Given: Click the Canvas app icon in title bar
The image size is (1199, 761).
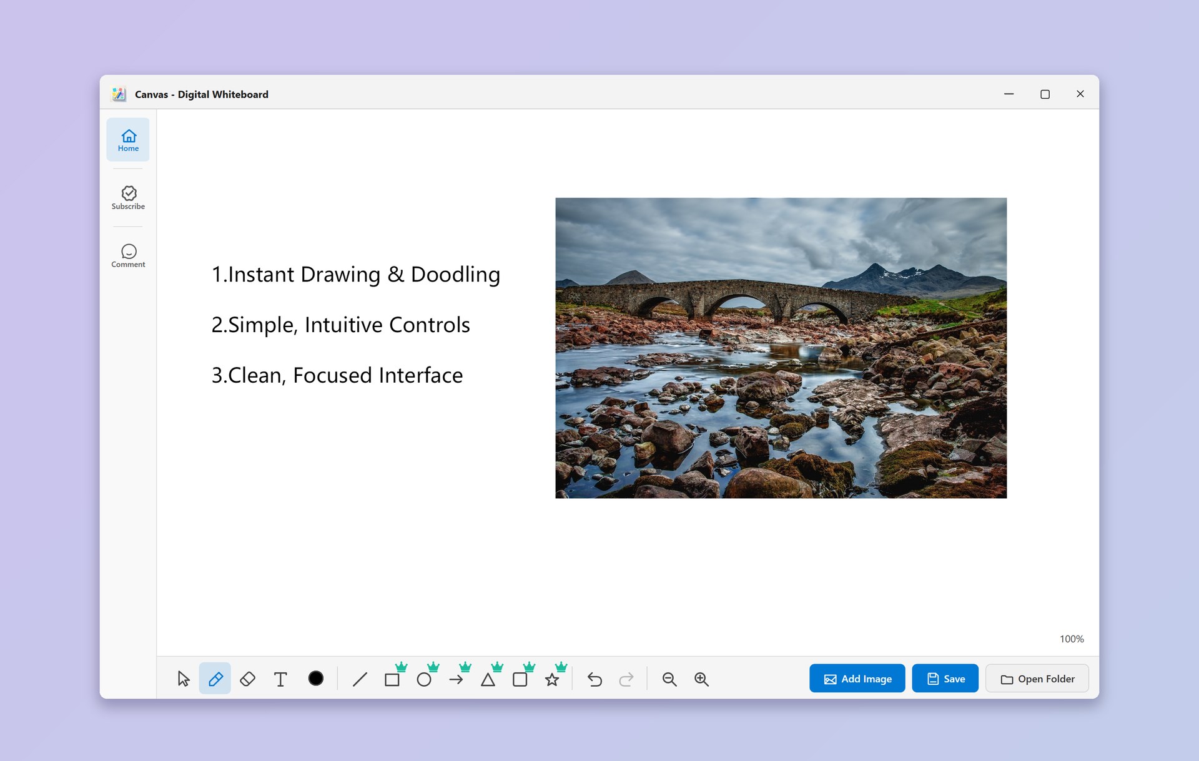Looking at the screenshot, I should (119, 94).
